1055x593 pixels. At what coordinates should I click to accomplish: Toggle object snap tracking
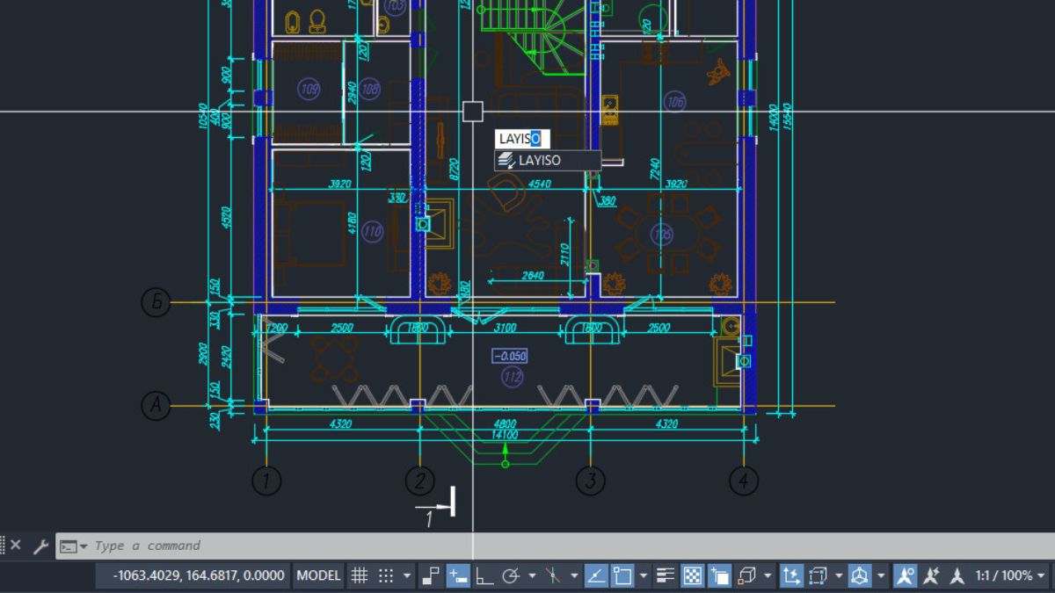[x=596, y=575]
